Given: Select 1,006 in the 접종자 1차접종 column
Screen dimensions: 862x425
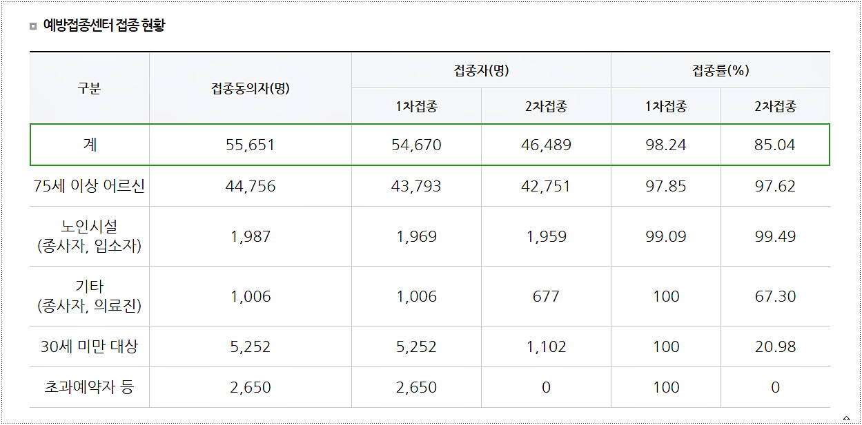Looking at the screenshot, I should [416, 297].
